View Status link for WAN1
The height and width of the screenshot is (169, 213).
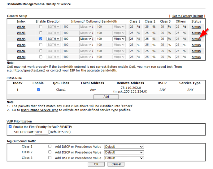196,27
